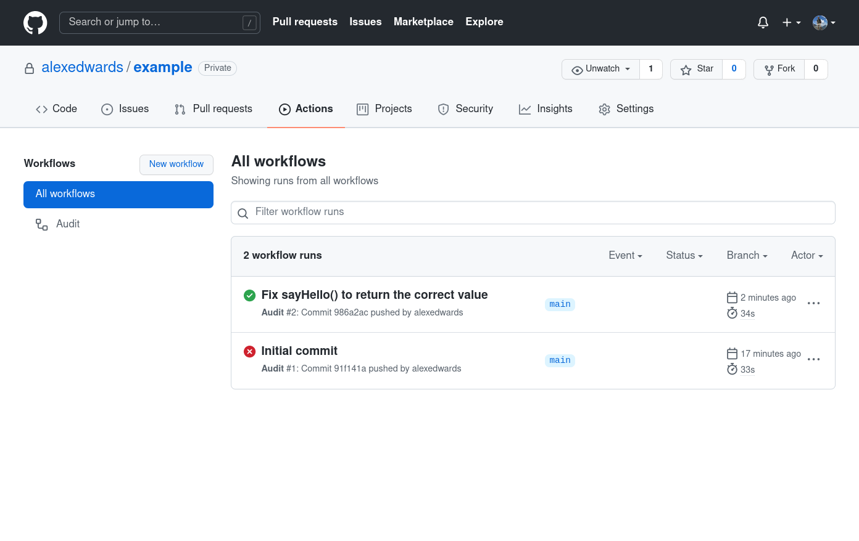Click the red failure icon on Initial commit run
Viewport: 859px width, 541px height.
[249, 351]
